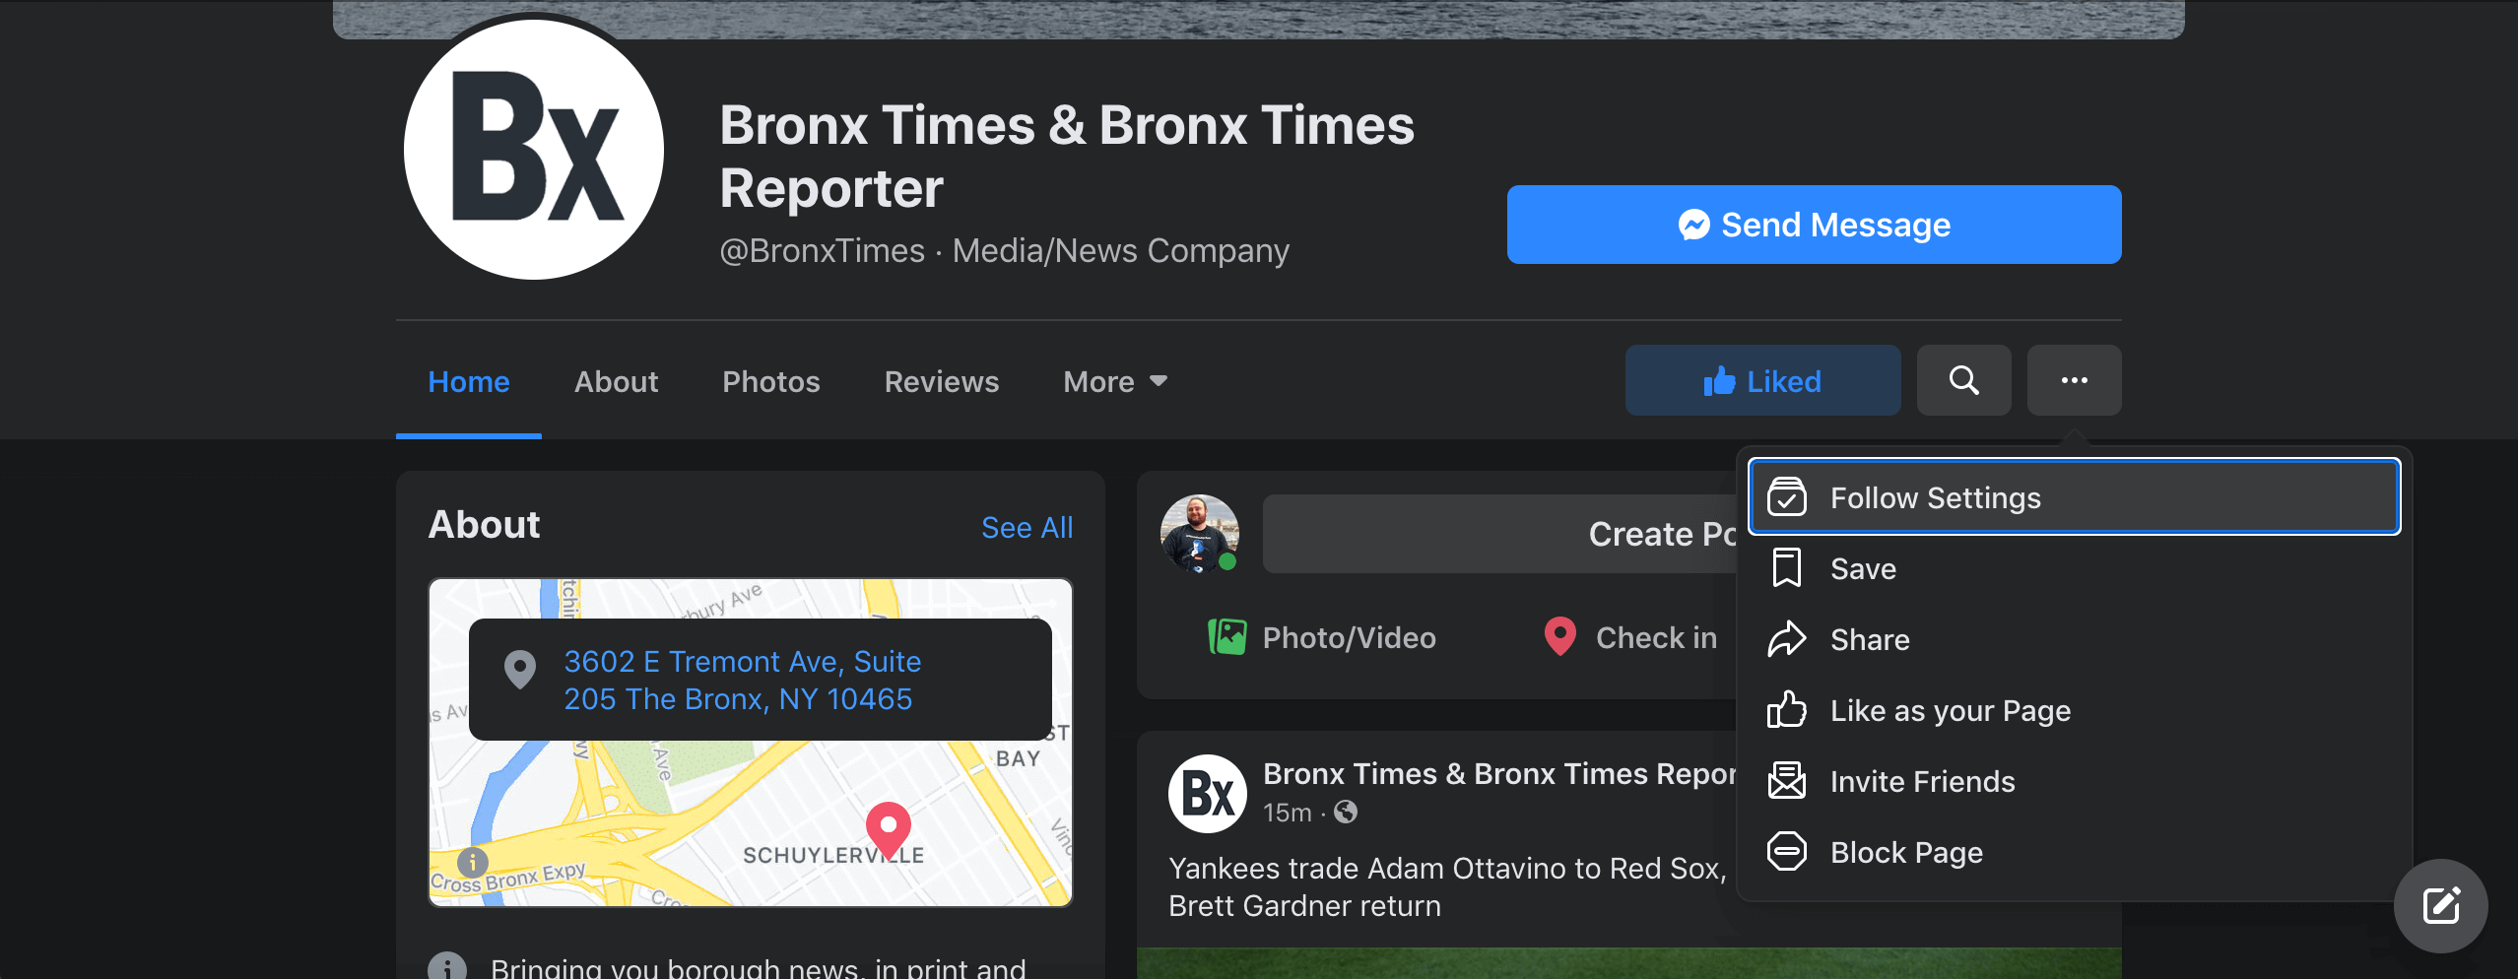Viewport: 2518px width, 979px height.
Task: Click the compose new message pencil icon
Action: point(2440,905)
